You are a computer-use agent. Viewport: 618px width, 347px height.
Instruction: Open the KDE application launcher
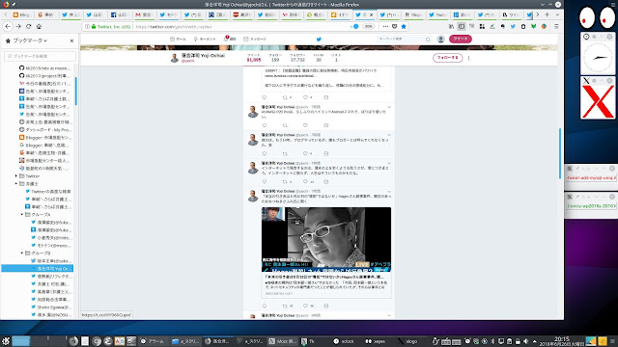click(x=6, y=341)
